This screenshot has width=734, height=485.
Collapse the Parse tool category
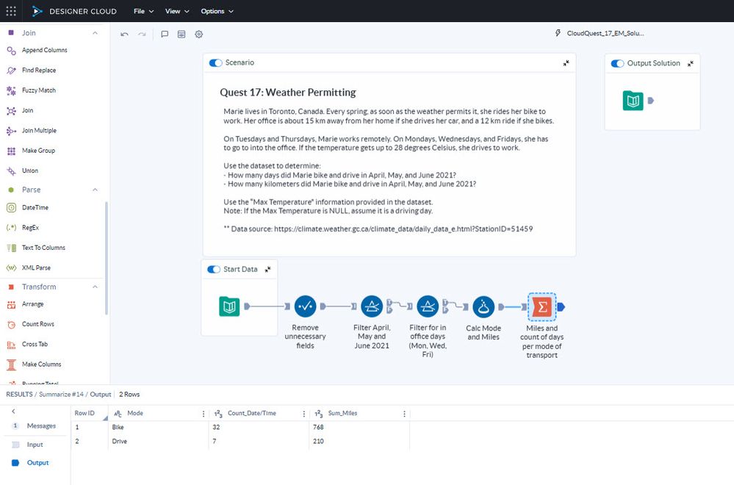pyautogui.click(x=95, y=190)
